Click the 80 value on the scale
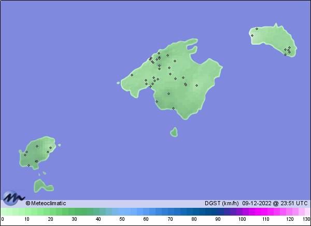This screenshot has width=311, height=226. pos(194,219)
